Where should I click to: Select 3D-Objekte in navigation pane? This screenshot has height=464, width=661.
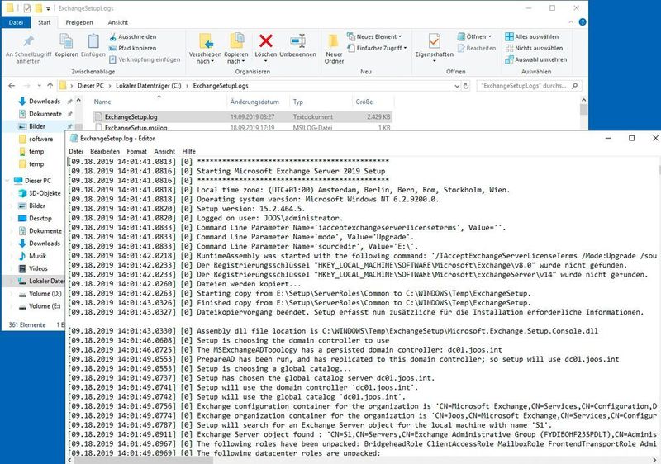(x=45, y=193)
